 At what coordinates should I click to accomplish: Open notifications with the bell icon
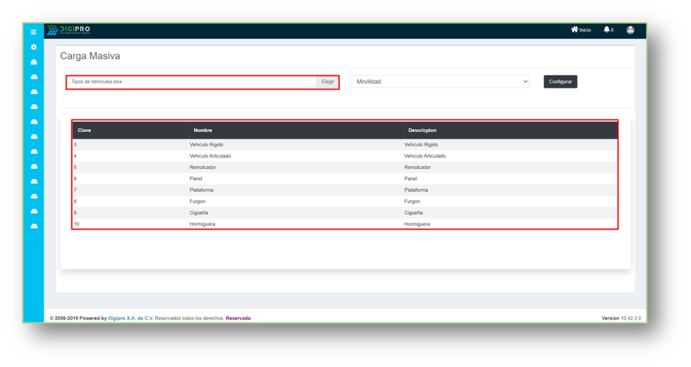pos(608,30)
